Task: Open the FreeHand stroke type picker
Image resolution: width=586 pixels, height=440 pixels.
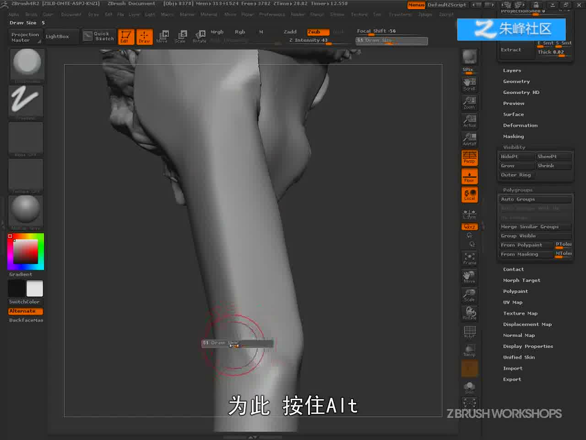Action: pyautogui.click(x=26, y=102)
